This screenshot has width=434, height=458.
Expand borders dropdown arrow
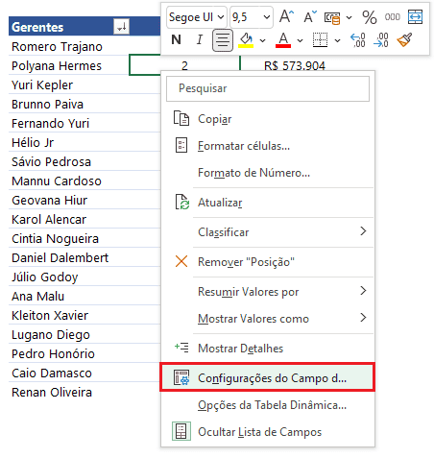point(337,40)
